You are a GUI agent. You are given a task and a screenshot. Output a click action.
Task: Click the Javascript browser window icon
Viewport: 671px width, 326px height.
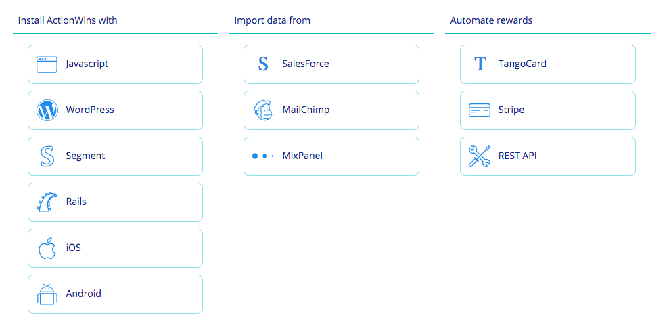coord(47,64)
